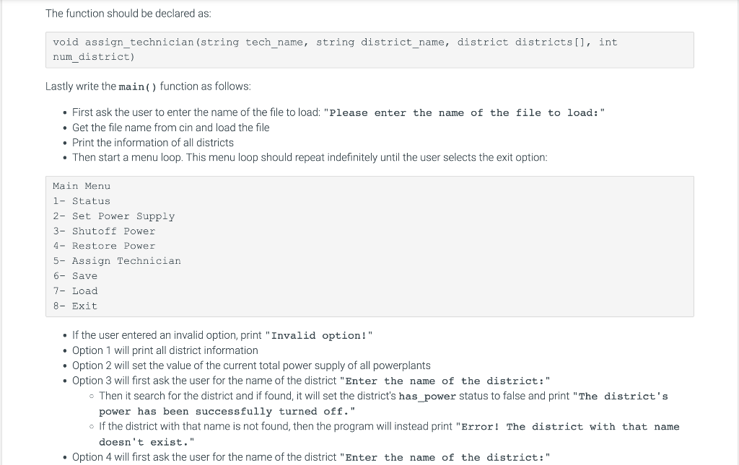The width and height of the screenshot is (739, 465).
Task: Click the '6- Save' menu line
Action: tap(75, 276)
